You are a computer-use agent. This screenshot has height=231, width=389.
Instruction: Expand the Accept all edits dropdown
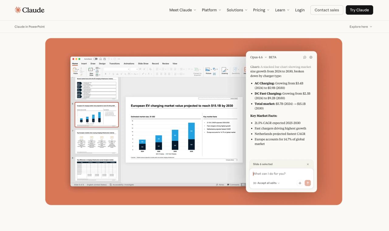point(267,183)
